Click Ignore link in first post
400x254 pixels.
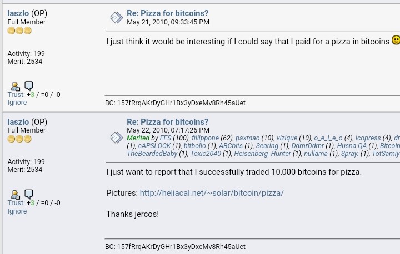click(17, 103)
